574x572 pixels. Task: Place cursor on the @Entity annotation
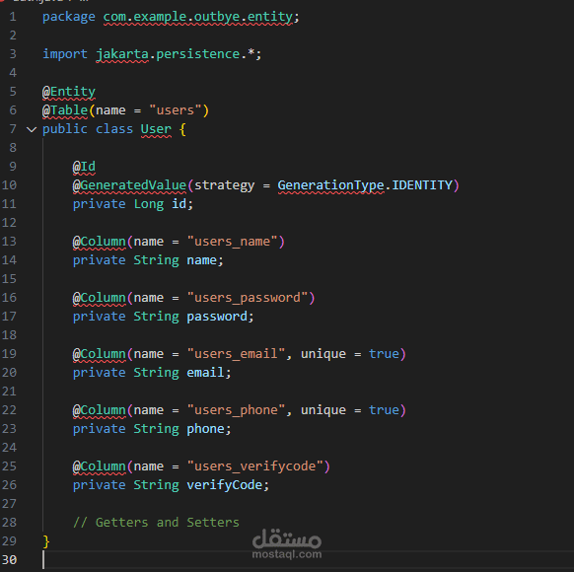69,92
